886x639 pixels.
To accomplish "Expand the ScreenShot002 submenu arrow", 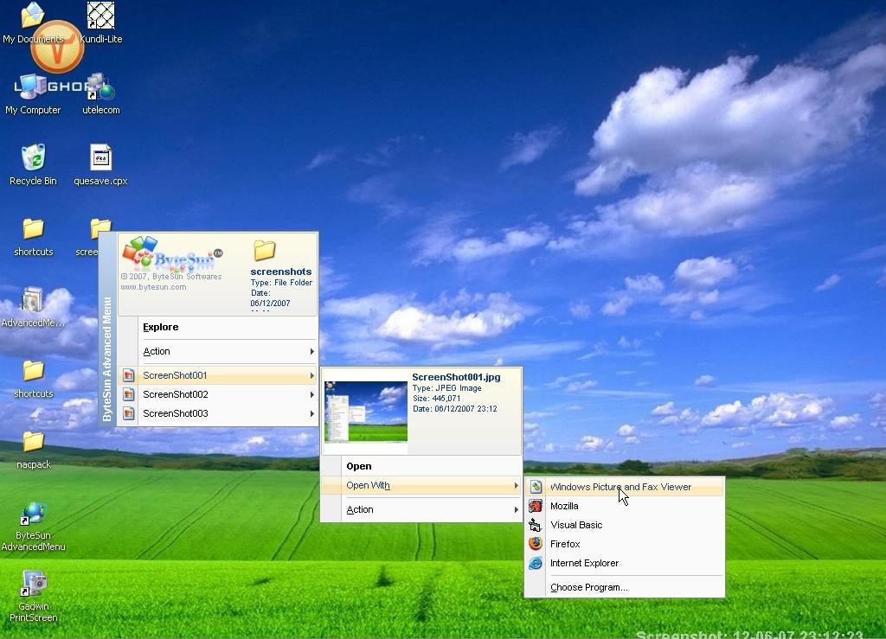I will tap(311, 394).
